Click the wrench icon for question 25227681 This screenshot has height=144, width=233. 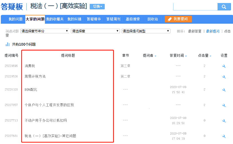click(x=224, y=136)
